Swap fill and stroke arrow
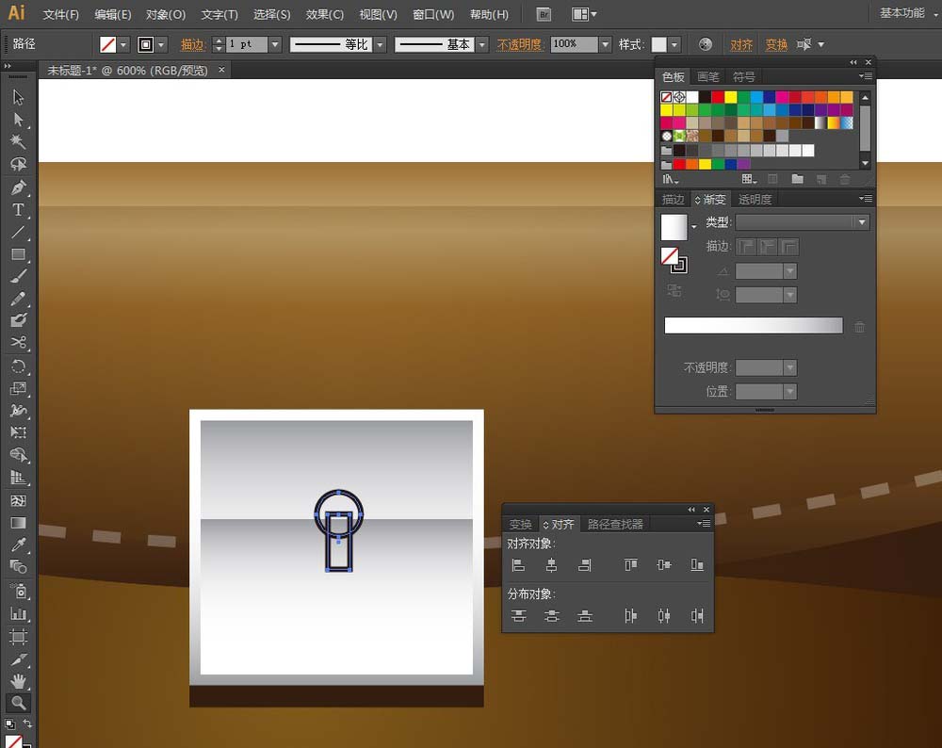 coord(27,724)
